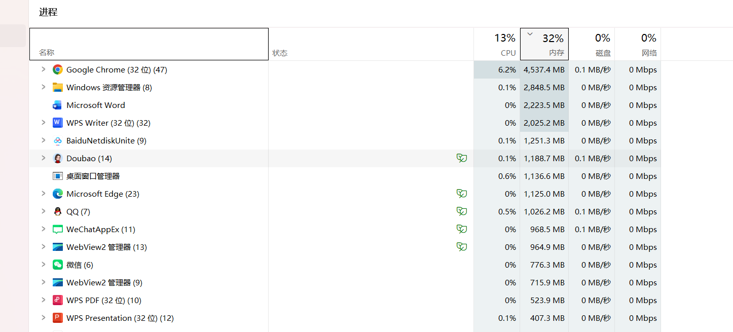
Task: Click efficiency mode leaf icon for QQ
Action: coord(462,211)
